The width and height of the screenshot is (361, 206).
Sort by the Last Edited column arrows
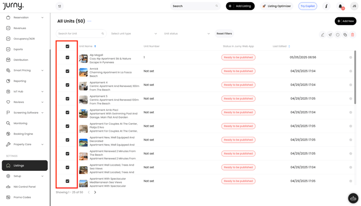coord(289,46)
